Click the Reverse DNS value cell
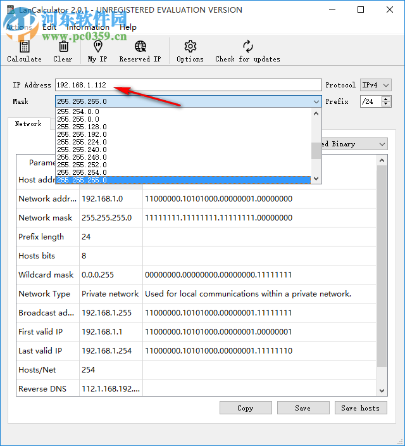The width and height of the screenshot is (405, 446). click(x=111, y=388)
